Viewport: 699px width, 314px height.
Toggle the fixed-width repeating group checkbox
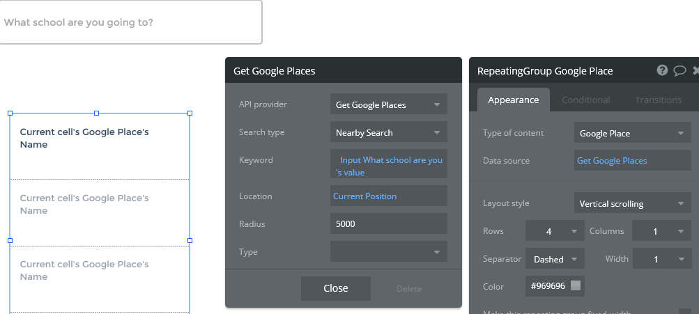click(x=684, y=313)
